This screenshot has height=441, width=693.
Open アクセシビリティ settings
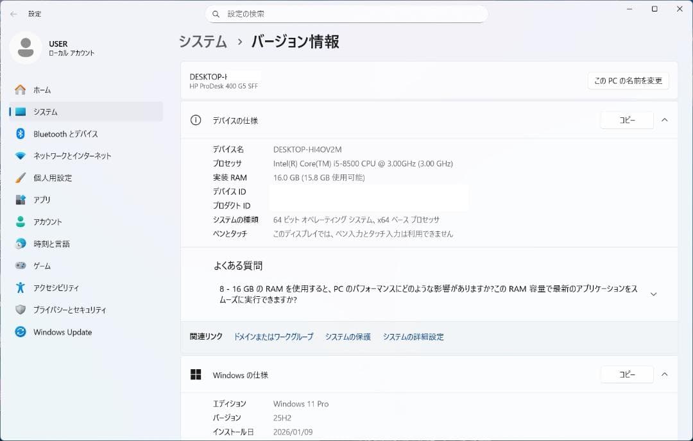click(56, 288)
